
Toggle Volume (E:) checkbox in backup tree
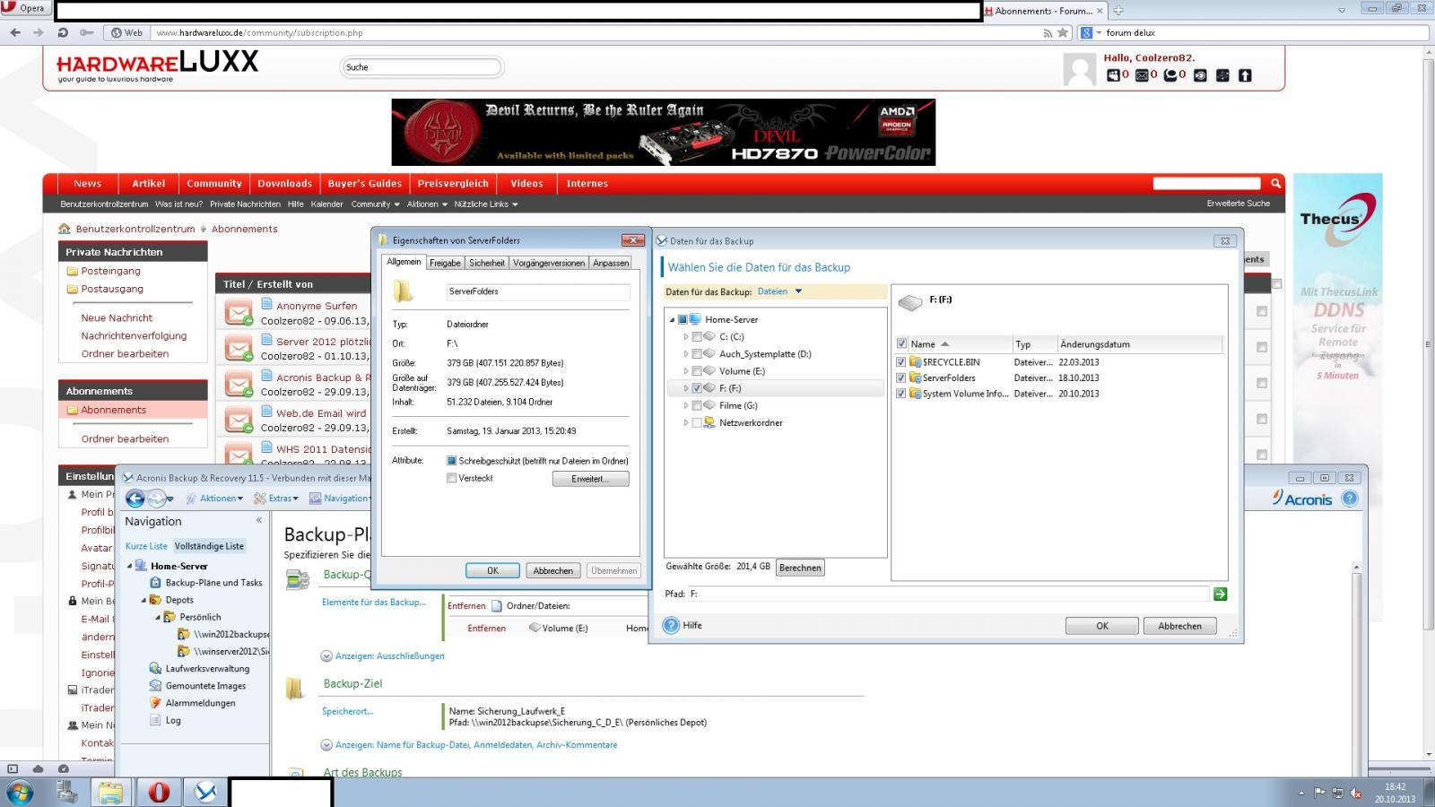point(697,371)
